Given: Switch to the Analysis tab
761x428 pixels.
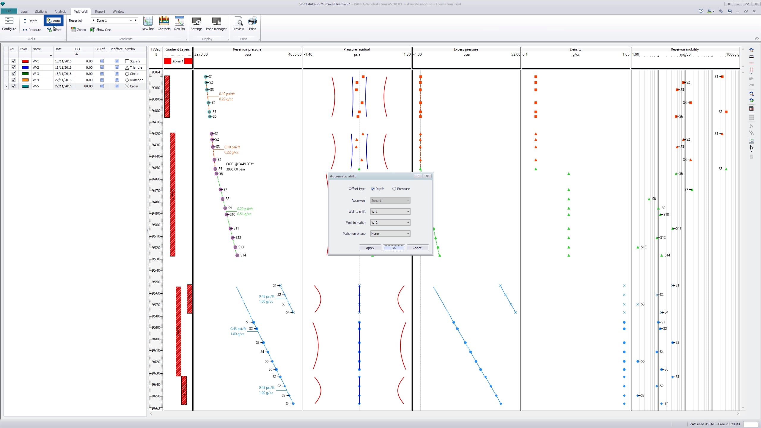Looking at the screenshot, I should pos(60,12).
